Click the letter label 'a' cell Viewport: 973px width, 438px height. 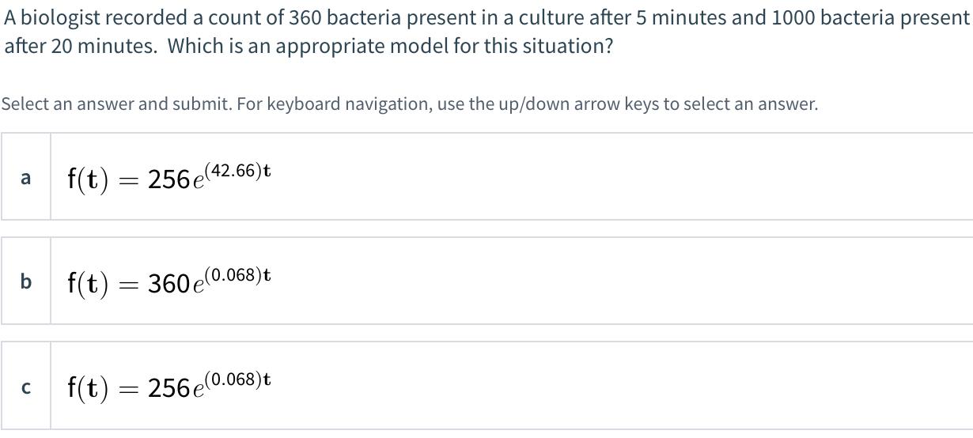click(x=26, y=177)
